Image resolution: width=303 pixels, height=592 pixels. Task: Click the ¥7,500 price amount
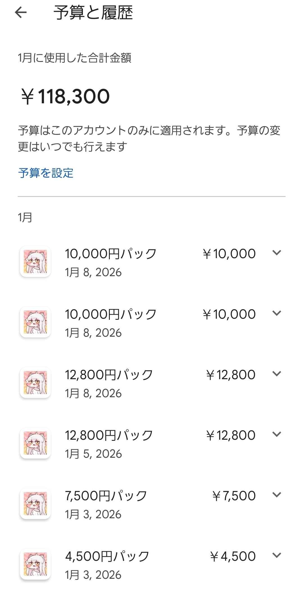(x=234, y=496)
